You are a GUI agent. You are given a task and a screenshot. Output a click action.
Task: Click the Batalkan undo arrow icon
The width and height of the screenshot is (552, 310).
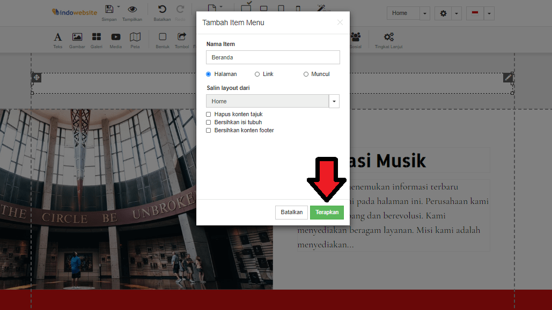tap(162, 10)
